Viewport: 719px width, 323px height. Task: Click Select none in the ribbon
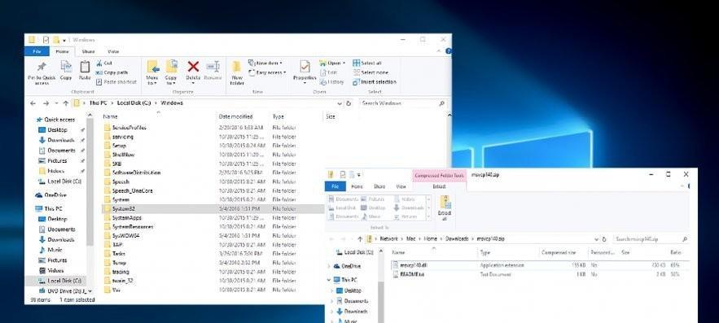(x=370, y=72)
